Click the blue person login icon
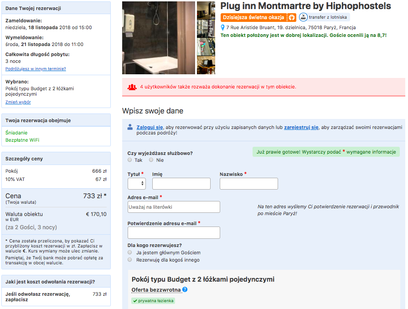The image size is (408, 309). coord(130,127)
